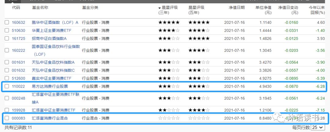Open fund link 汇添富中证主要消费ETF联接A
The height and width of the screenshot is (132, 330).
56,98
